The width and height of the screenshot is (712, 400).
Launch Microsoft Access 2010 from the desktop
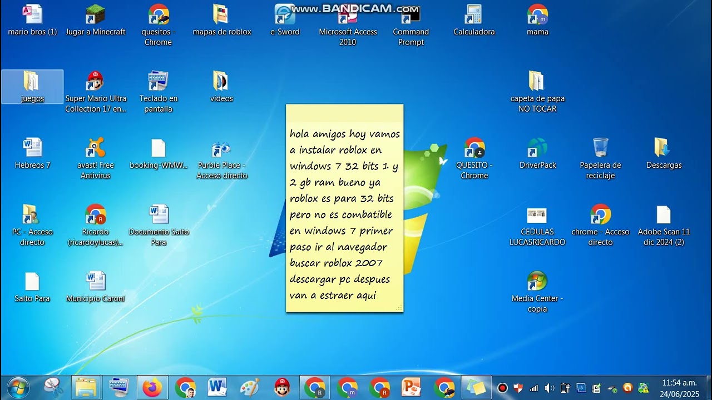pos(348,25)
